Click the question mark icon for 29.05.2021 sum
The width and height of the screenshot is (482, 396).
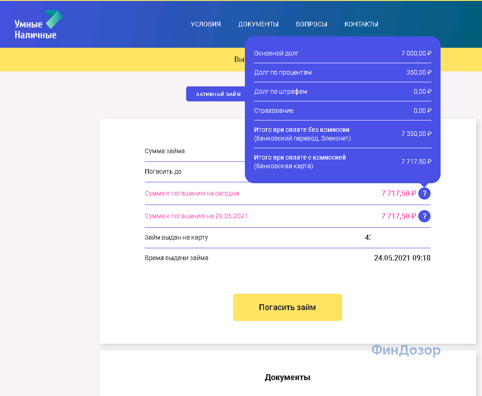click(424, 216)
